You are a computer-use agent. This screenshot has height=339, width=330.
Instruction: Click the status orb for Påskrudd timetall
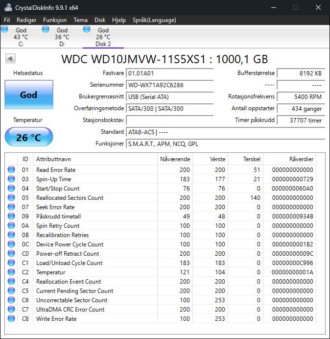[11, 216]
